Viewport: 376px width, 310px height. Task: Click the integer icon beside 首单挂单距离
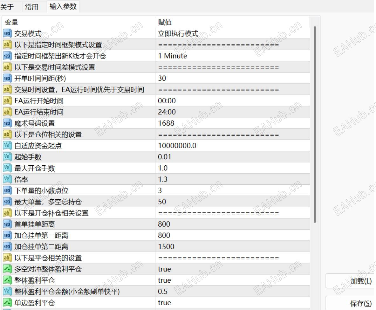(x=7, y=224)
